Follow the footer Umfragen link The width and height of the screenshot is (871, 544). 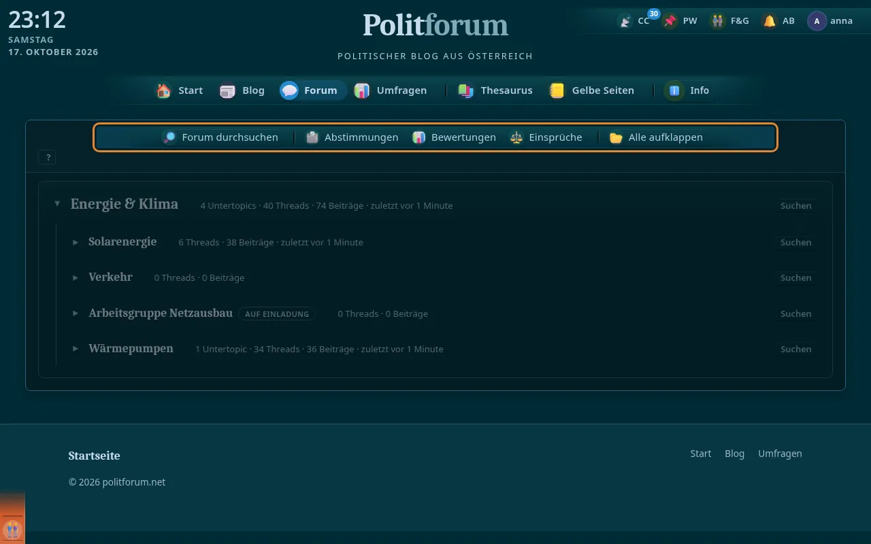(780, 454)
